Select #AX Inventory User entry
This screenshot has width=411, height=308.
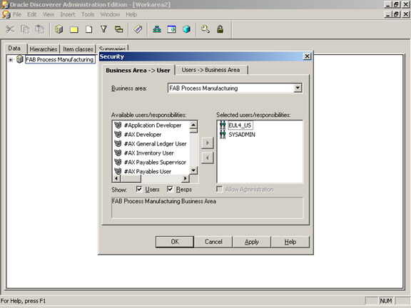click(149, 153)
